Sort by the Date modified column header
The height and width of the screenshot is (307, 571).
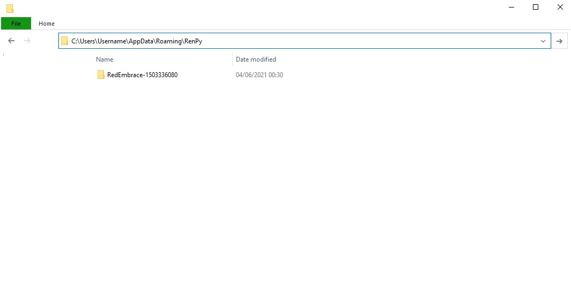click(x=256, y=59)
